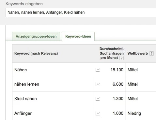Open the trend chart icon for nähen lernen
156x120 pixels.
click(x=98, y=84)
